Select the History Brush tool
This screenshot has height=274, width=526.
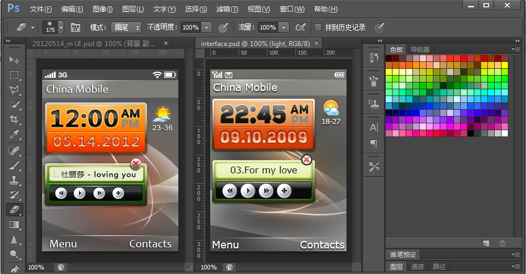point(14,195)
